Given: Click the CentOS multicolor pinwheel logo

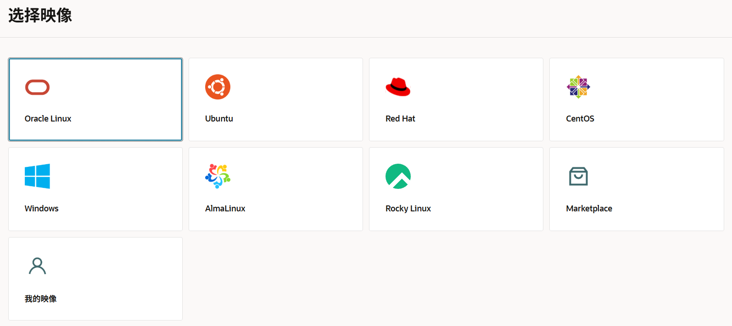Looking at the screenshot, I should pyautogui.click(x=578, y=87).
